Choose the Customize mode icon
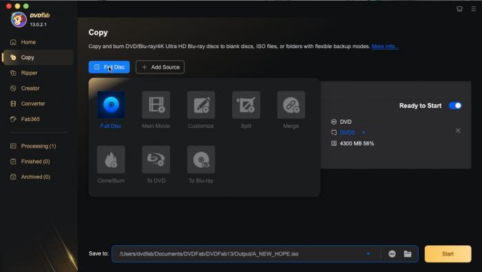482x272 pixels. coord(201,105)
